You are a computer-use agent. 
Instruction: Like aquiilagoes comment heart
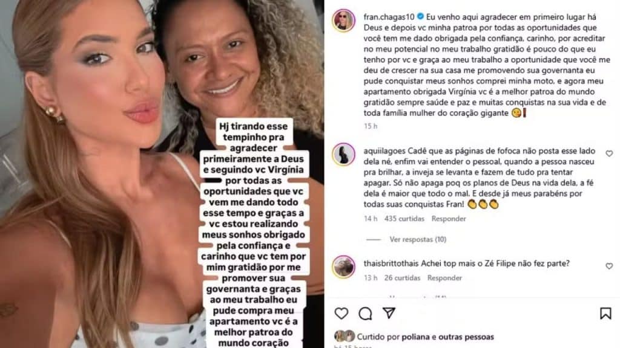609,153
